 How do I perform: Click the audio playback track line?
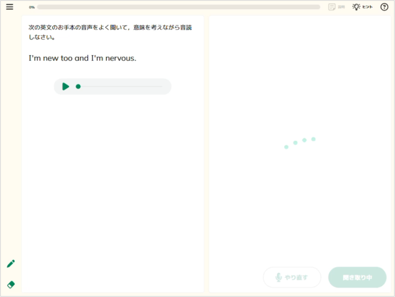click(x=119, y=87)
